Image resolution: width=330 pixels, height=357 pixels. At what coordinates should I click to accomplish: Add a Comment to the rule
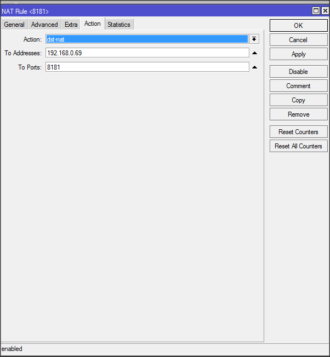(299, 86)
